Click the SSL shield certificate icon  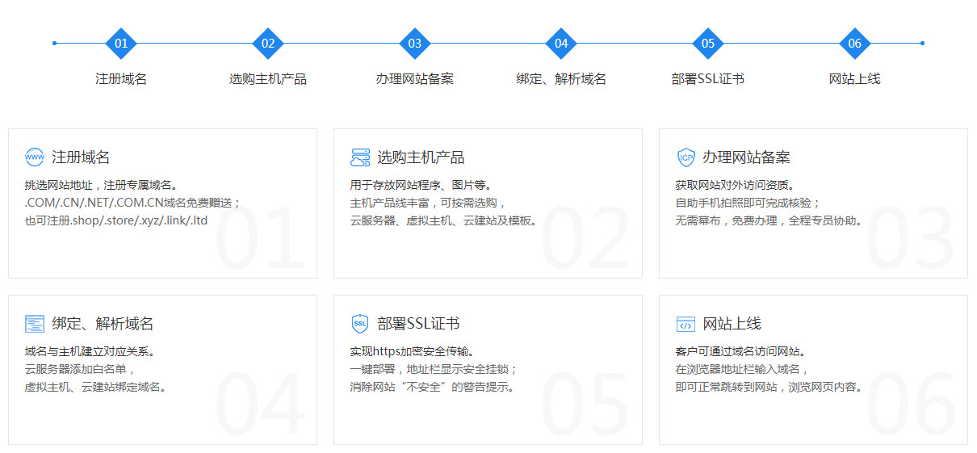(x=360, y=324)
